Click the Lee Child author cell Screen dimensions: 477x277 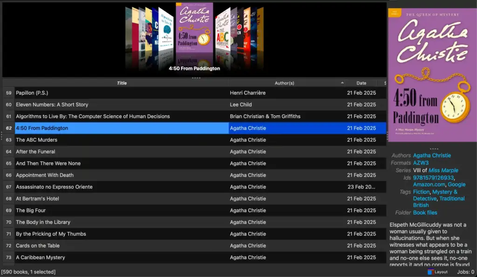pos(287,104)
